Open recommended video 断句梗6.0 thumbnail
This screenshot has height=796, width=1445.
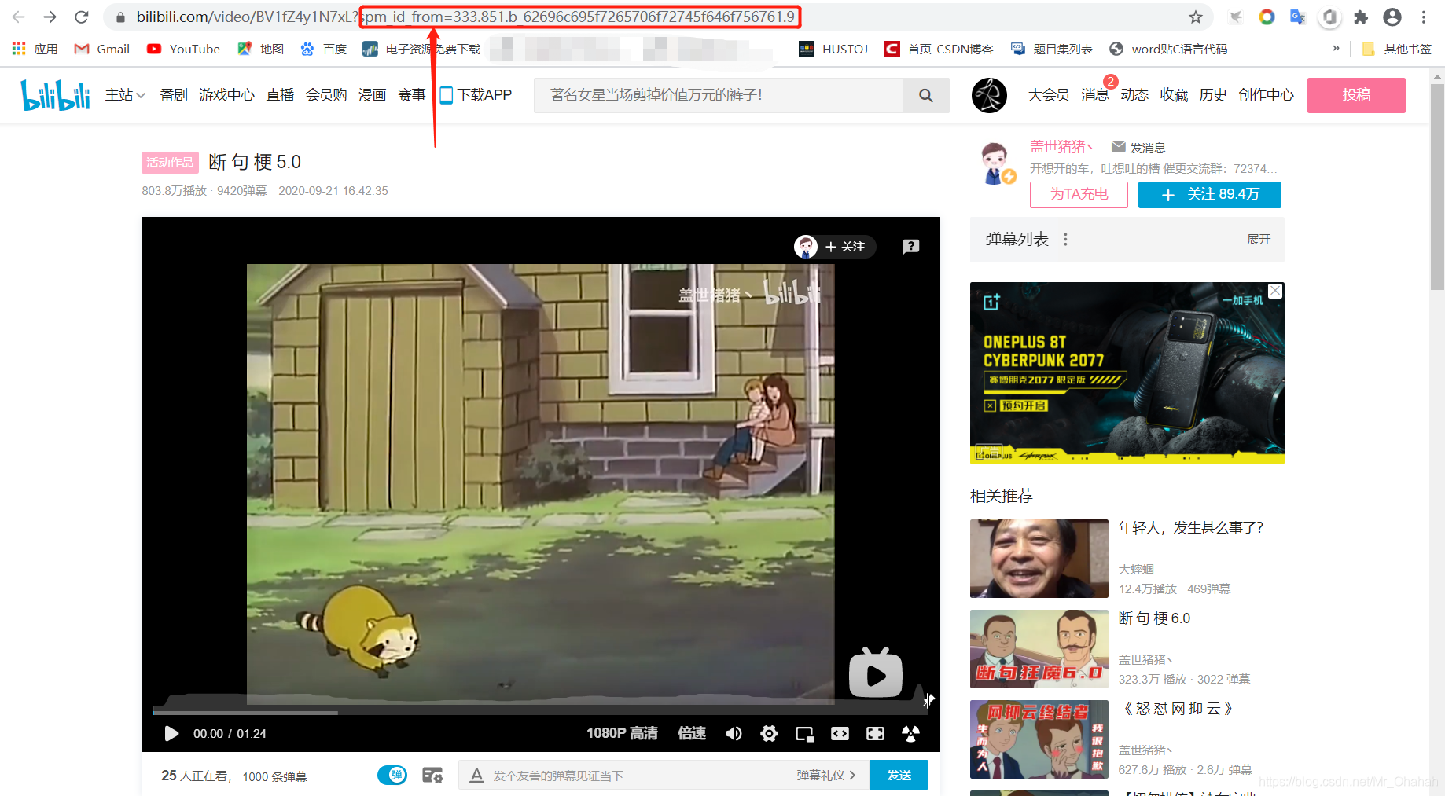[x=1039, y=649]
